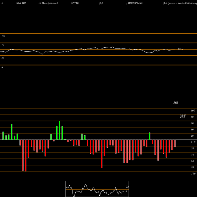Click the MR axis -80 label
Viewport: 197px width, 197px height.
(192, 167)
